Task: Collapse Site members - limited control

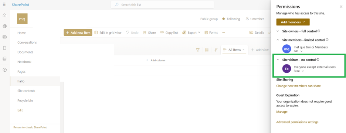Action: pyautogui.click(x=278, y=40)
